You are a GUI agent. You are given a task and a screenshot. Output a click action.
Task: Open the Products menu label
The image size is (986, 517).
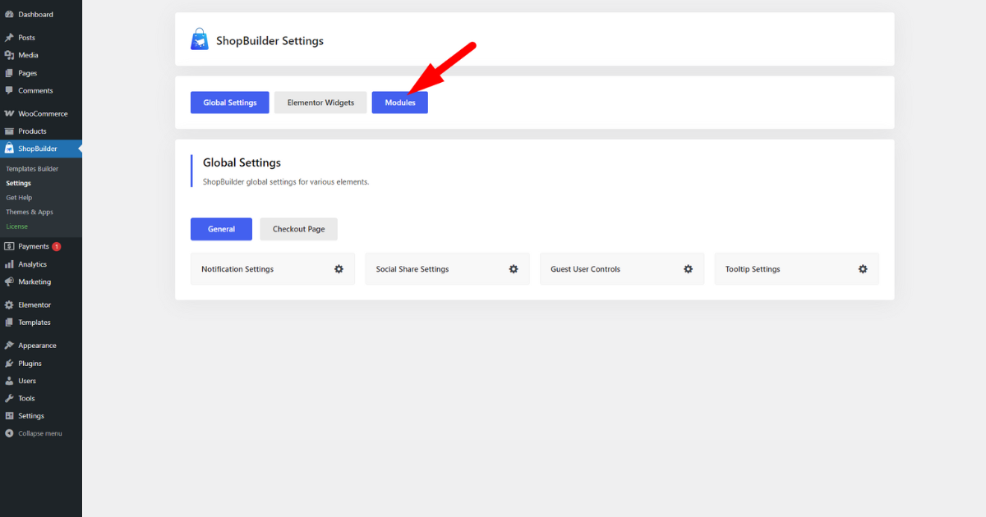point(32,131)
